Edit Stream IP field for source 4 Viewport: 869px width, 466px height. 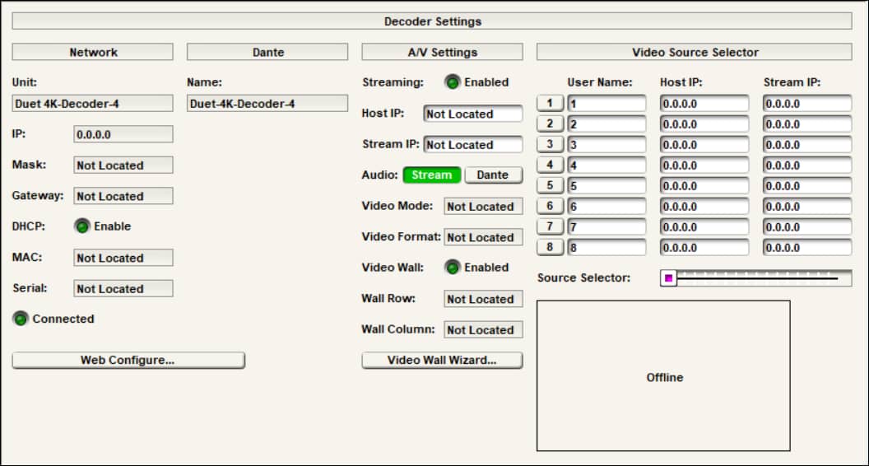[807, 165]
